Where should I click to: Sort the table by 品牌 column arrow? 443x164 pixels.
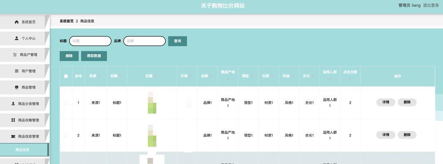click(211, 76)
